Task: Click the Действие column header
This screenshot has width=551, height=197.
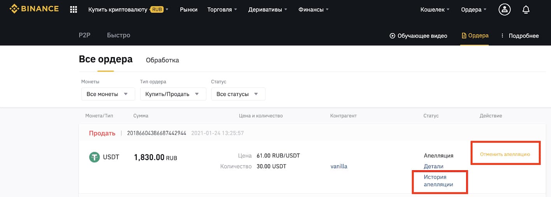Action: click(x=491, y=116)
